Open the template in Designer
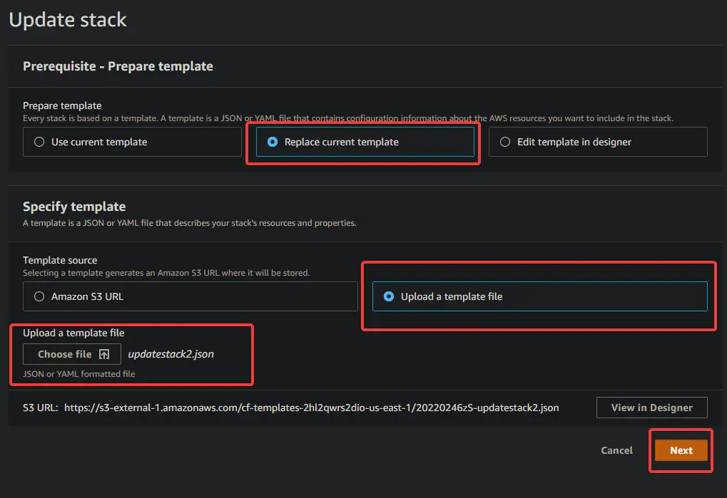The width and height of the screenshot is (727, 498). point(651,407)
